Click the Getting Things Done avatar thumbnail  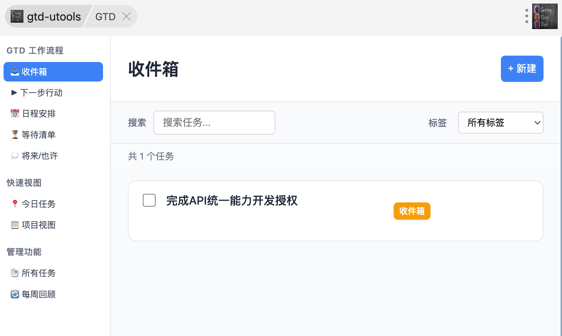coord(545,16)
